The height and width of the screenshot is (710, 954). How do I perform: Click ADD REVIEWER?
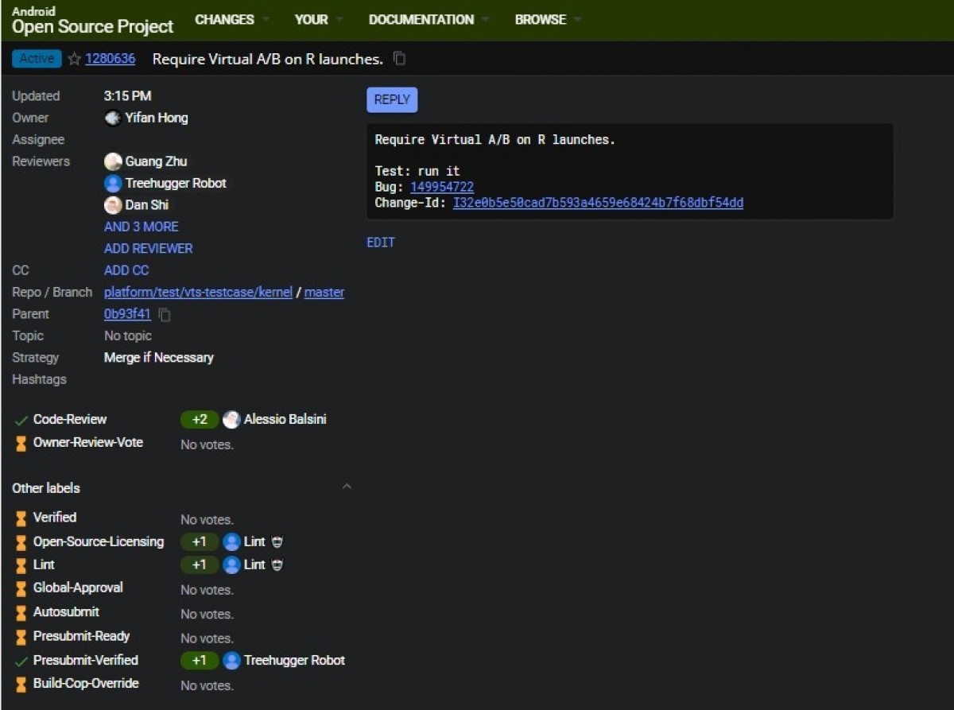(x=149, y=249)
